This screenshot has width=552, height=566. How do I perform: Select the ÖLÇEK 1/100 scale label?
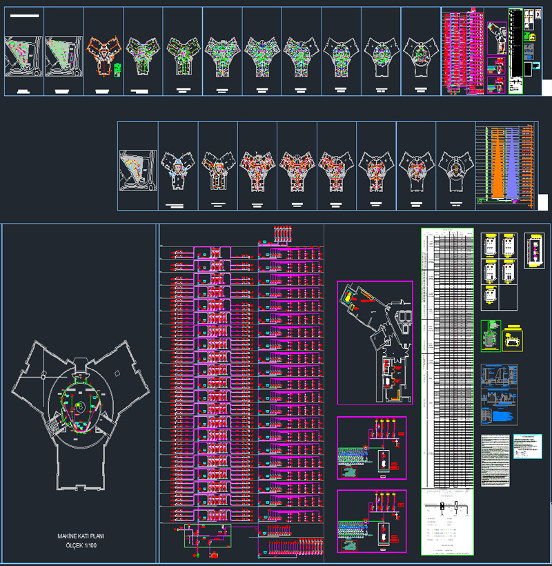point(79,546)
